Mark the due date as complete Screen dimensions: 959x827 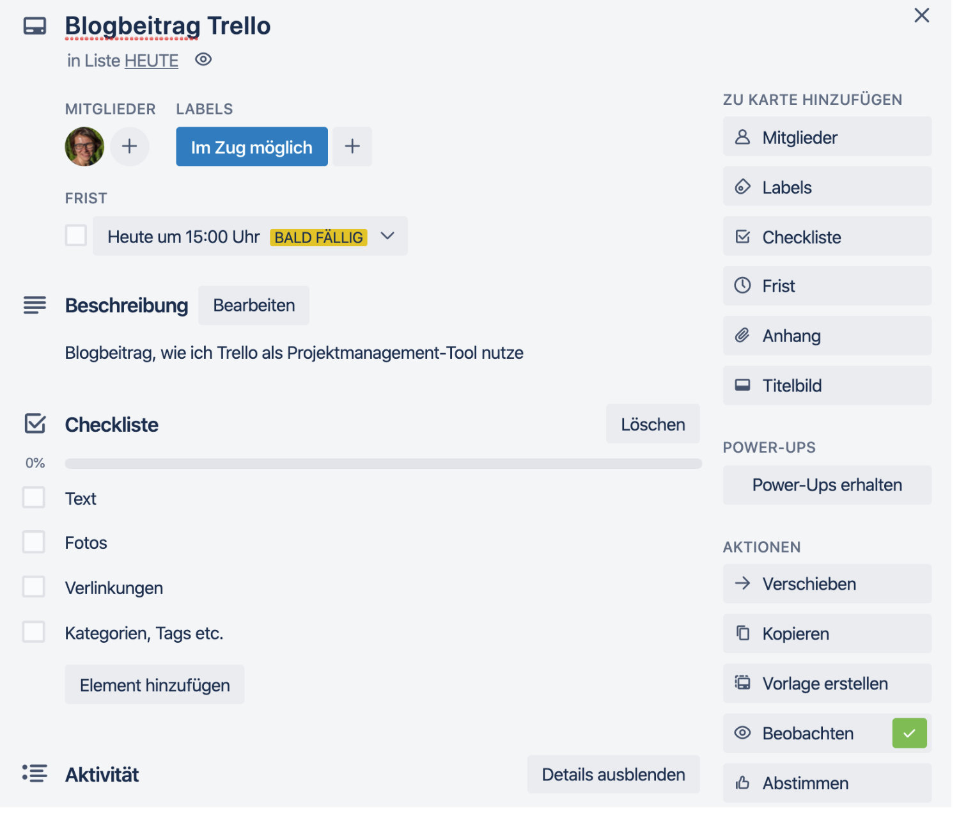pos(76,235)
